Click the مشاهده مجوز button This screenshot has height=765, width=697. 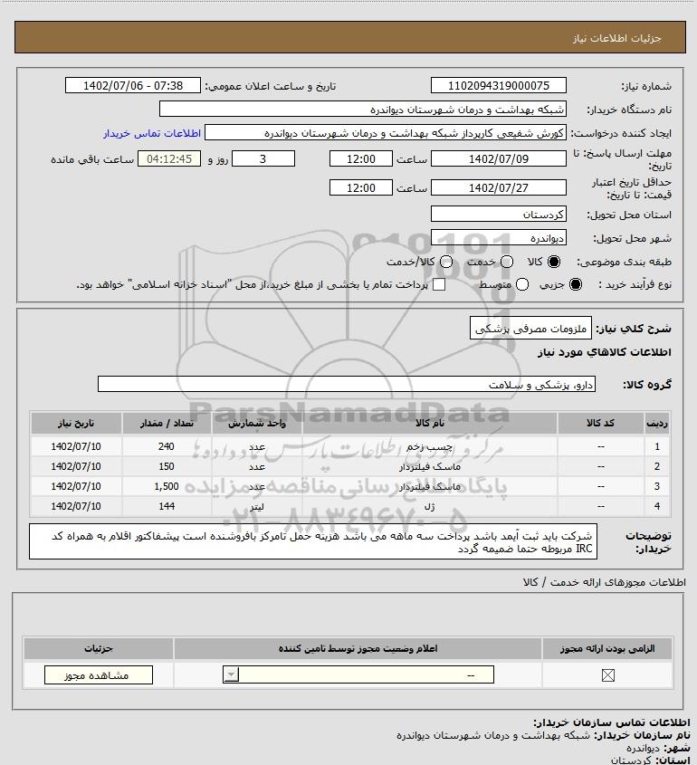pos(98,675)
